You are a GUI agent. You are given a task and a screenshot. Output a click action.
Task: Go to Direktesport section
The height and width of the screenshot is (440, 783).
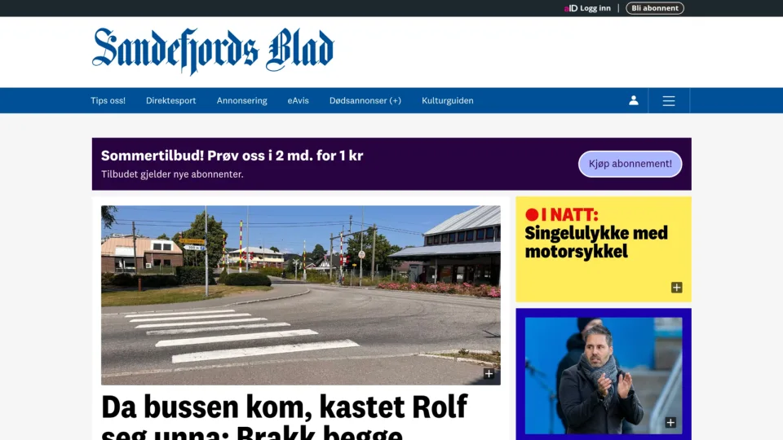click(170, 100)
